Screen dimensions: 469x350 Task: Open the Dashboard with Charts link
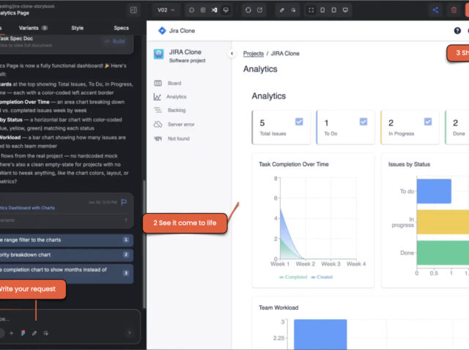(x=27, y=208)
